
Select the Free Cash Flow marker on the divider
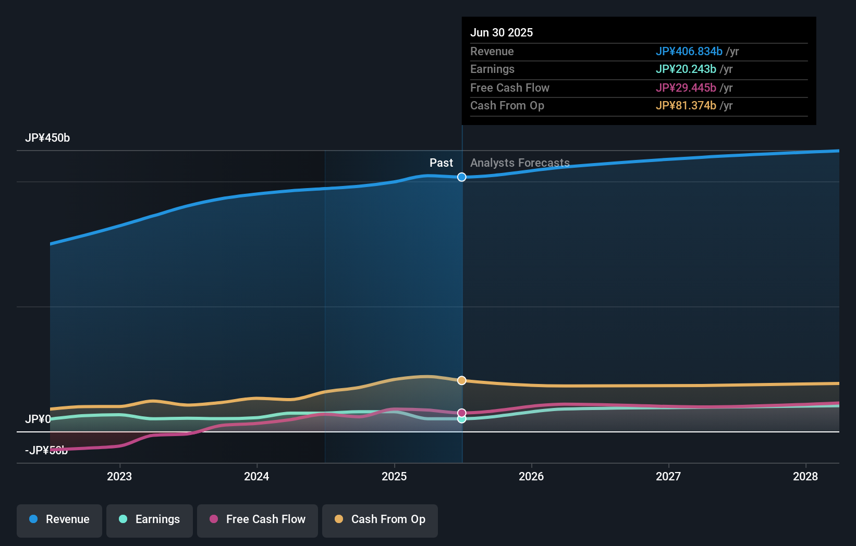(x=461, y=412)
